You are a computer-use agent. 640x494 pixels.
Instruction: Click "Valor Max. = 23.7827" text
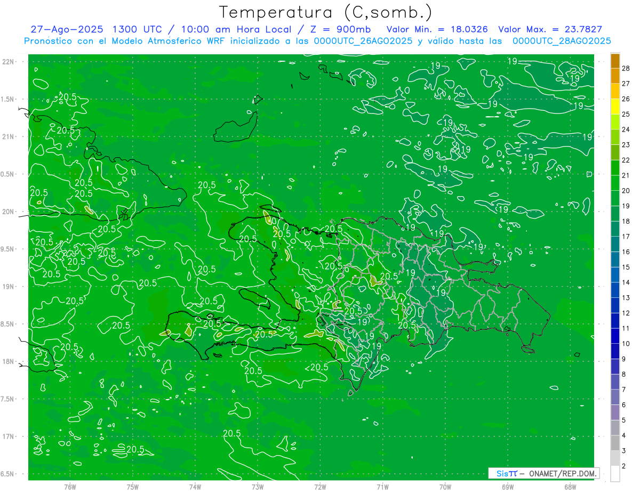[550, 29]
